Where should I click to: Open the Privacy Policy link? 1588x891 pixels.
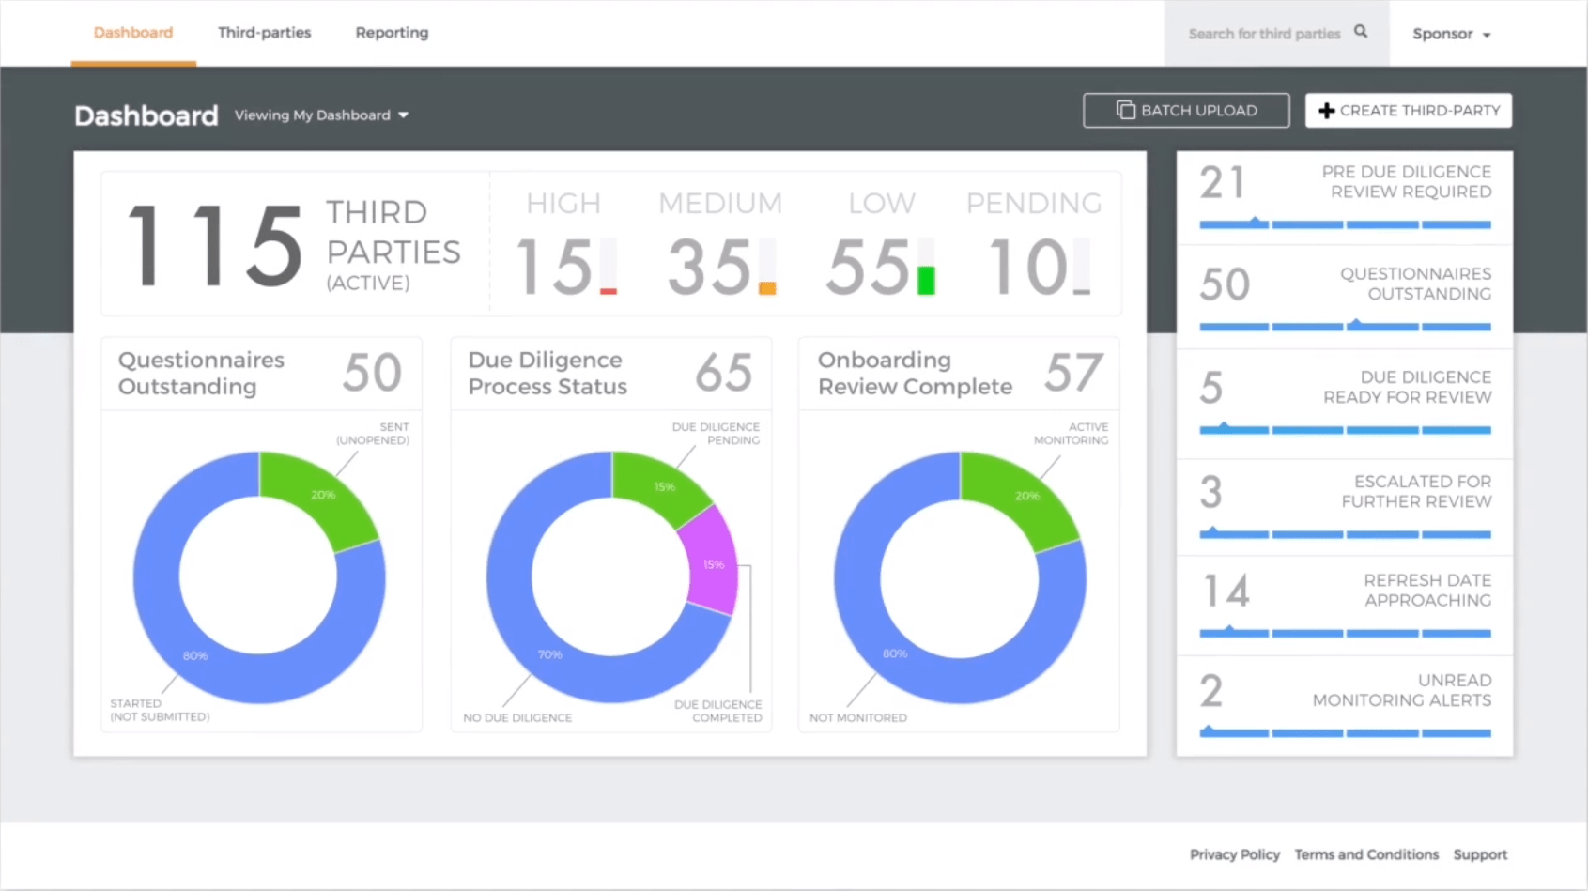[1234, 853]
